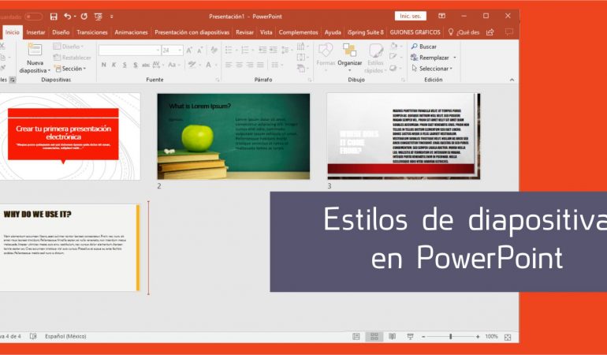Click the bullets list icon
This screenshot has width=607, height=355.
tap(229, 50)
